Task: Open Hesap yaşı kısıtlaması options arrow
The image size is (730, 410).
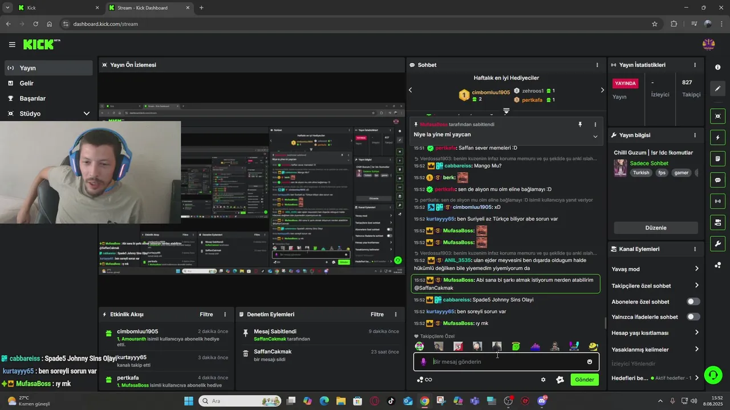Action: pyautogui.click(x=696, y=333)
